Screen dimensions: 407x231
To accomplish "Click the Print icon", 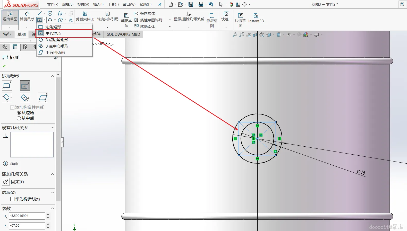I will tap(201, 4).
